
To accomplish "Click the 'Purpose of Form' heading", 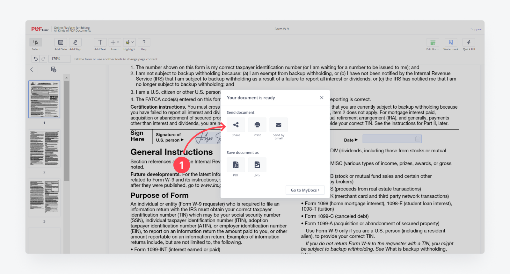I will pyautogui.click(x=159, y=195).
